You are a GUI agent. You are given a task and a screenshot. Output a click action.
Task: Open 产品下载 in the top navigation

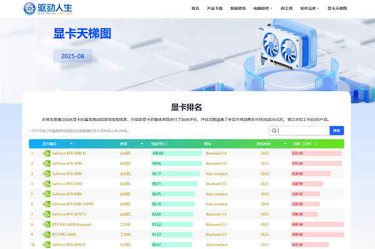coord(214,8)
